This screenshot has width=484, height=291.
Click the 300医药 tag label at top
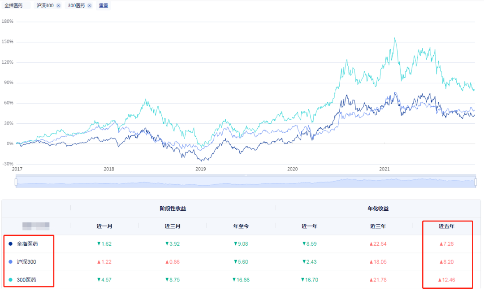[x=76, y=5]
